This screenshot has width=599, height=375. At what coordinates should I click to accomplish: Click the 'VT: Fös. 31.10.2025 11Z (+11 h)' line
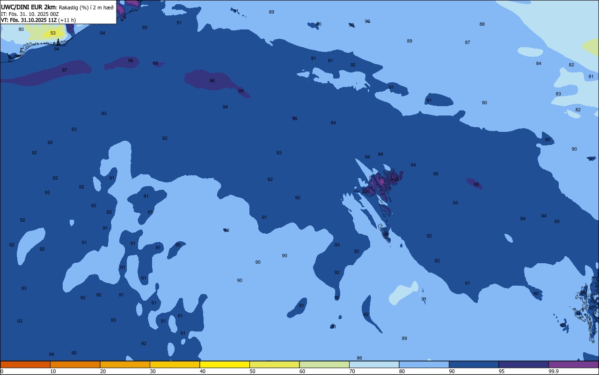click(x=38, y=20)
